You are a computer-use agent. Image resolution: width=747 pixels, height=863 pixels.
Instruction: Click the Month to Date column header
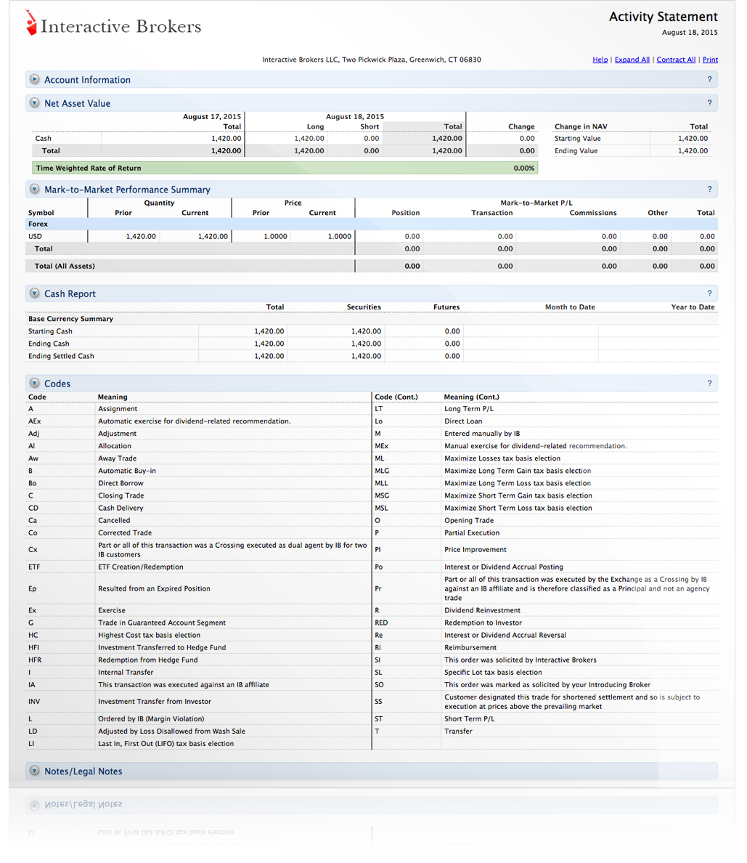[x=570, y=307]
